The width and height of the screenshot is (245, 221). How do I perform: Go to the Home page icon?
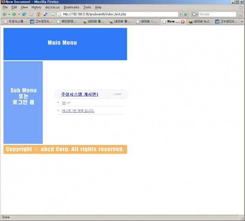pyautogui.click(x=38, y=14)
